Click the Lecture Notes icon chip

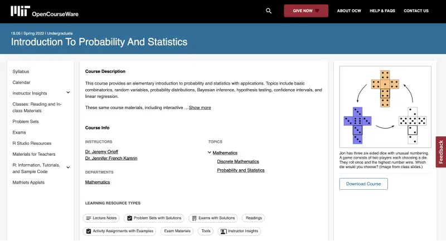pyautogui.click(x=89, y=218)
